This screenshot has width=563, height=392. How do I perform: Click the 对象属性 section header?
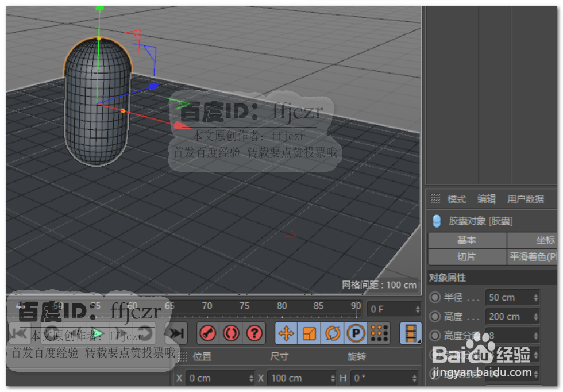[492, 278]
